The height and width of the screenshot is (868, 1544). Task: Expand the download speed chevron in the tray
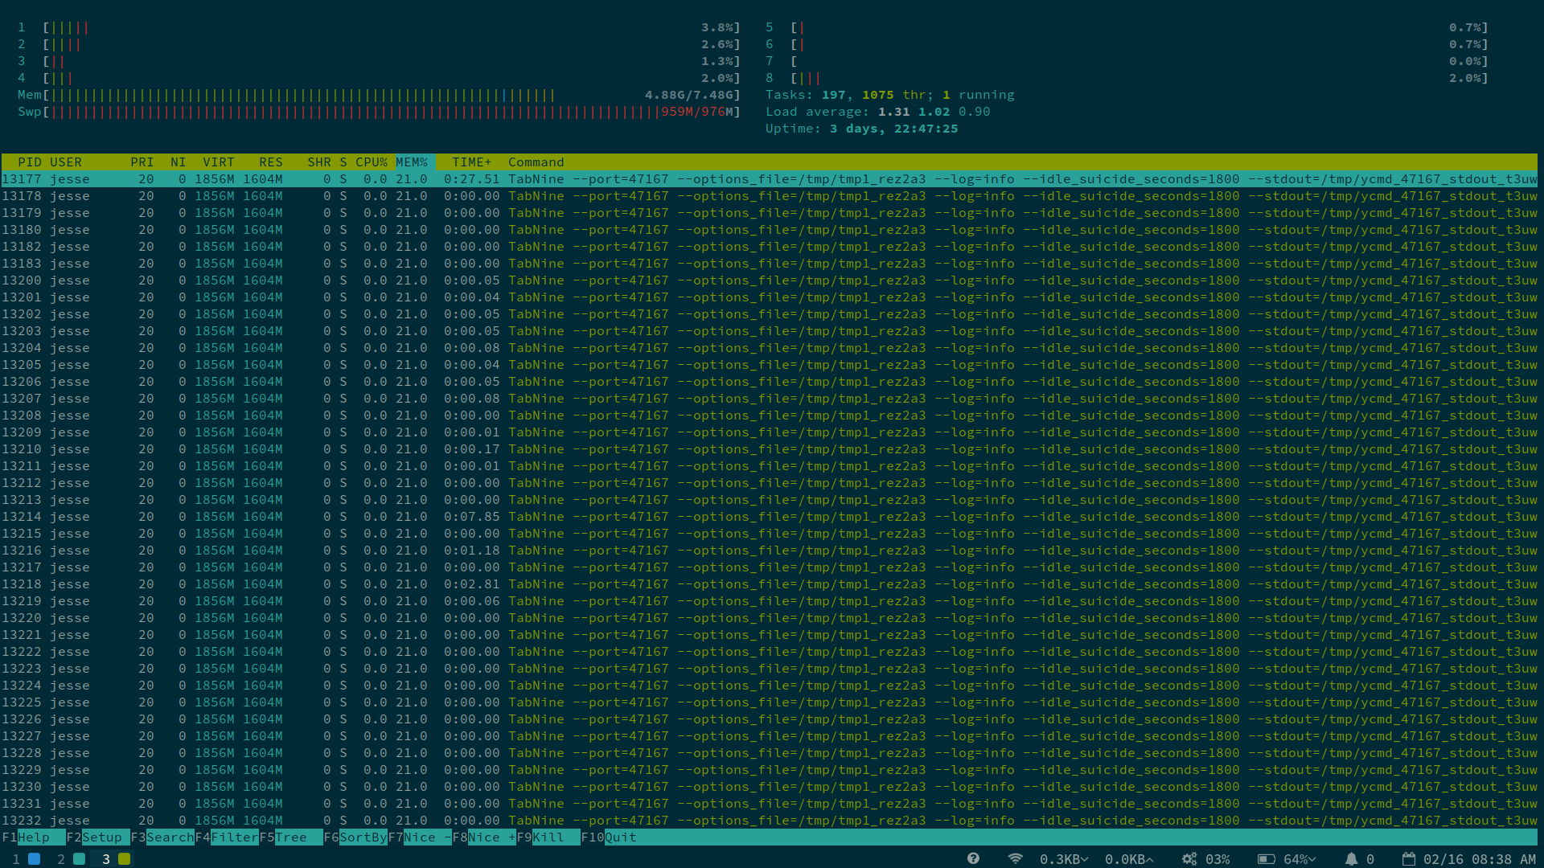pyautogui.click(x=1086, y=859)
